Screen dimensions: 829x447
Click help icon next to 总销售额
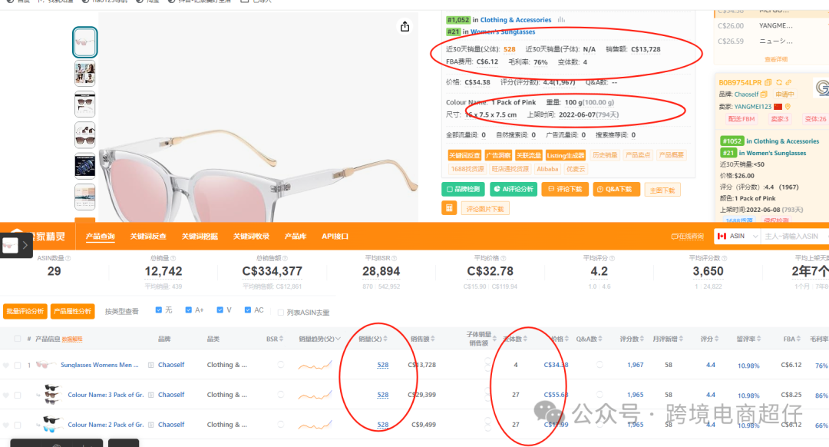click(x=286, y=258)
